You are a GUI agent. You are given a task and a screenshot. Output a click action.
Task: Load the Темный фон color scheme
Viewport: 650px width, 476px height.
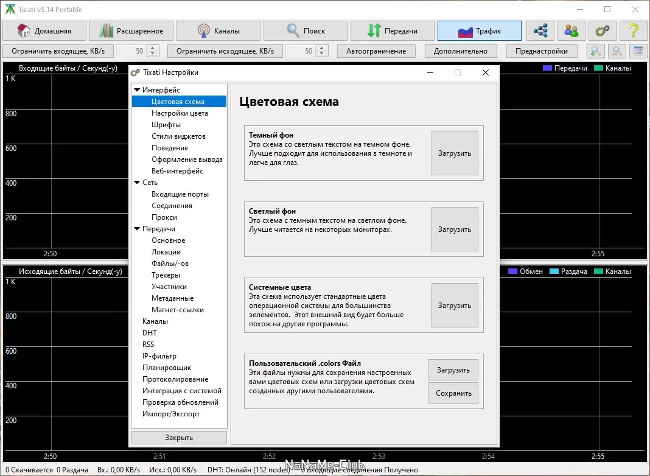point(455,153)
